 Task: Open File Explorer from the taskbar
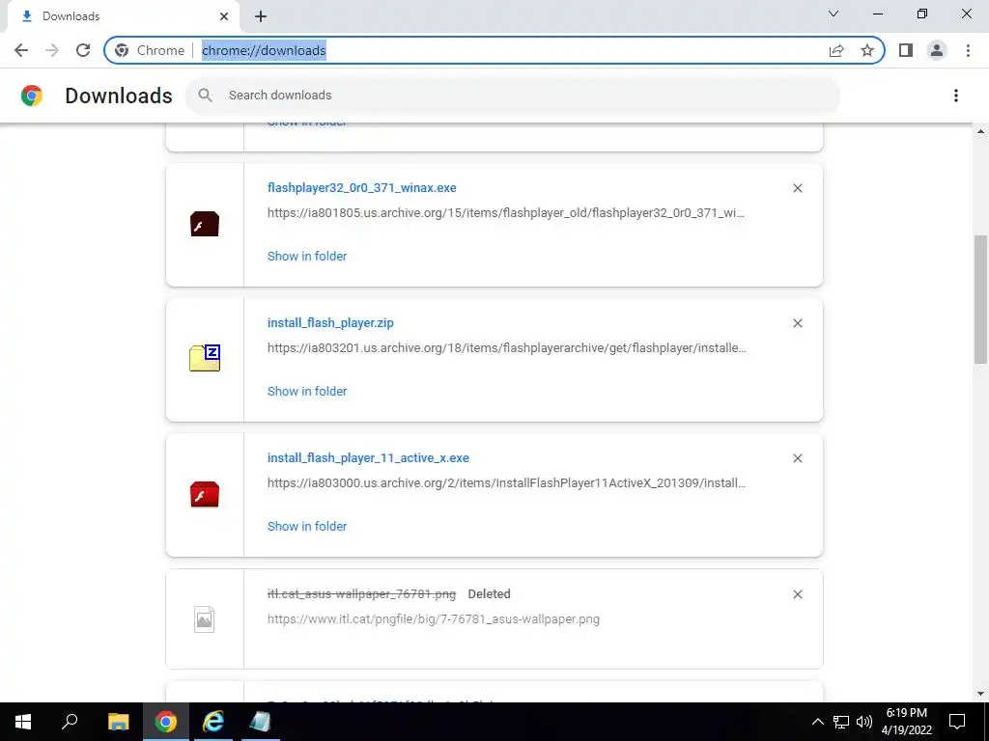pyautogui.click(x=118, y=722)
